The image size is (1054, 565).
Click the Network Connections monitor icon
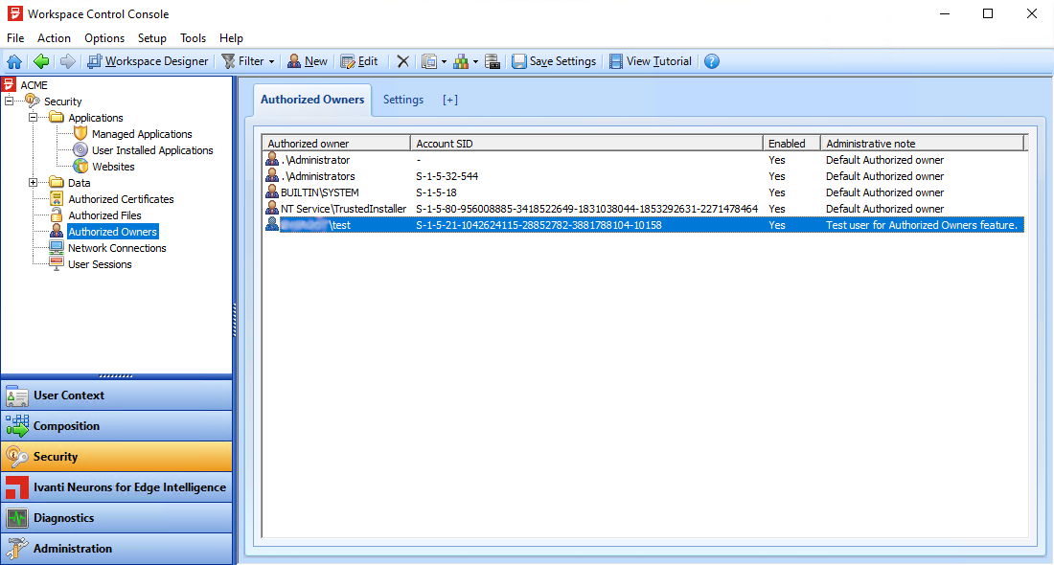click(57, 247)
